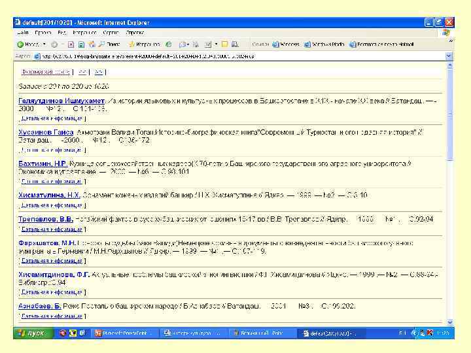Click the Forward navigation arrow icon
Image resolution: width=471 pixels, height=353 pixels.
click(x=54, y=44)
